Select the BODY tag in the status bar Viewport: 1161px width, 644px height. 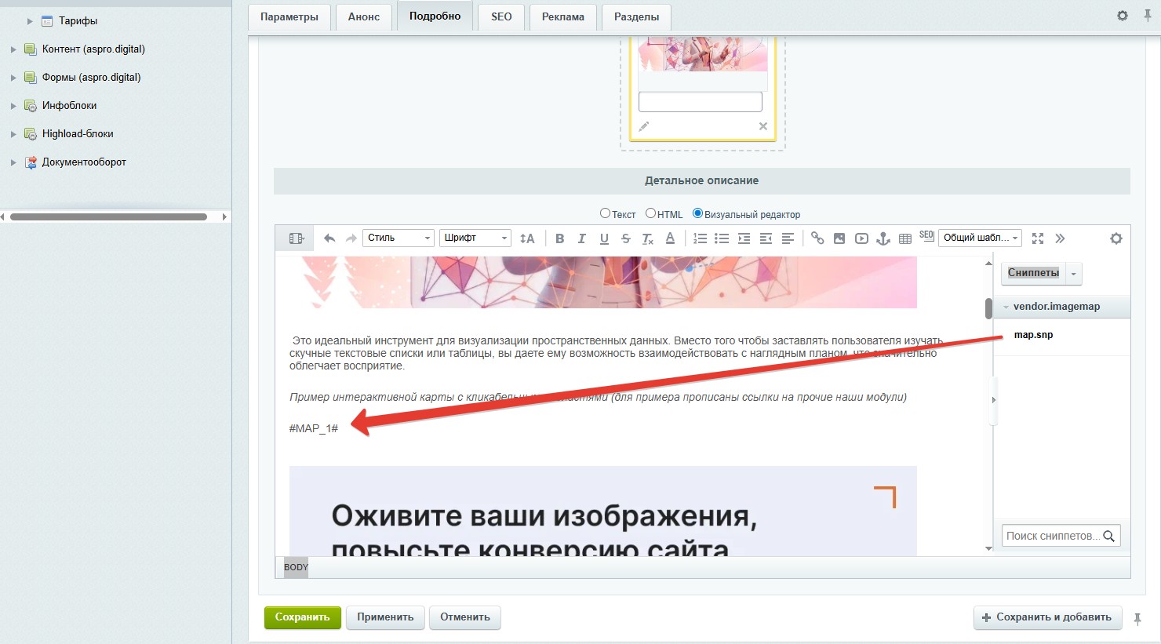point(296,567)
